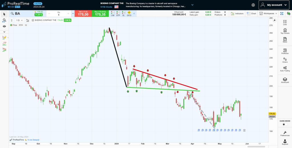Viewport: 292px width, 148px height.
Task: Click the green refresh/sync workspace icon
Action: [x=289, y=14]
